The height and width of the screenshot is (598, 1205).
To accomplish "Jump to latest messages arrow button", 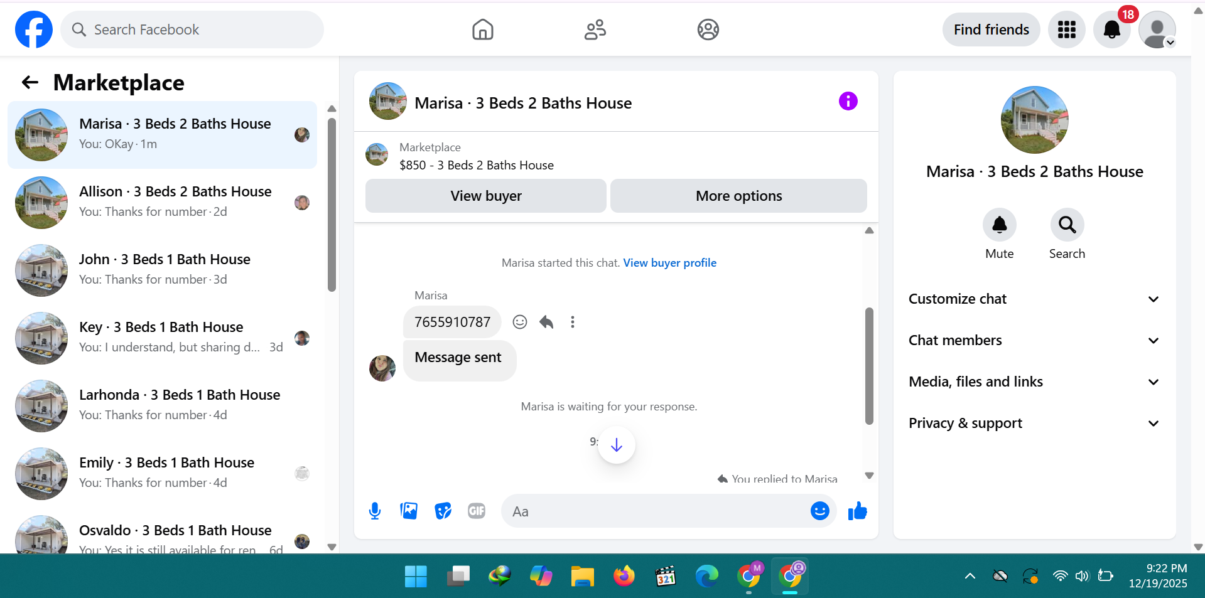I will pyautogui.click(x=617, y=445).
